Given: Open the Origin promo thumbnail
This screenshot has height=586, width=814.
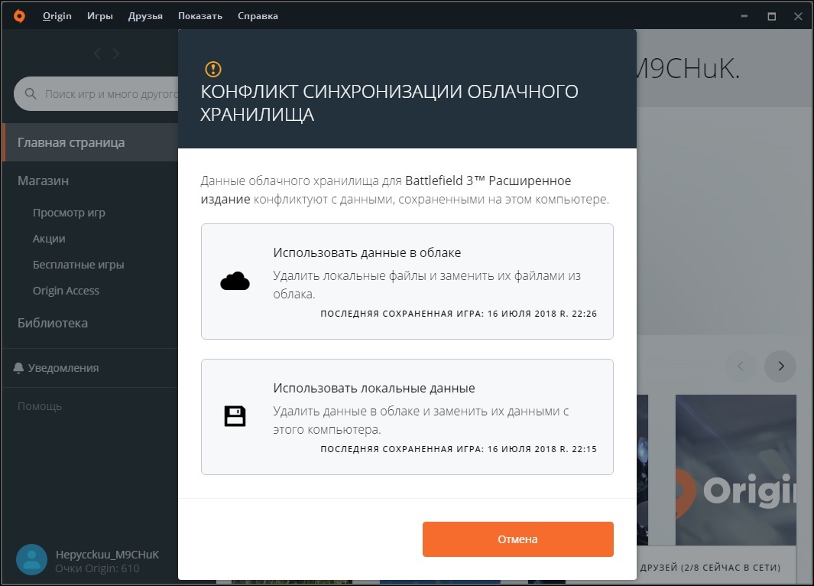Looking at the screenshot, I should pos(735,470).
